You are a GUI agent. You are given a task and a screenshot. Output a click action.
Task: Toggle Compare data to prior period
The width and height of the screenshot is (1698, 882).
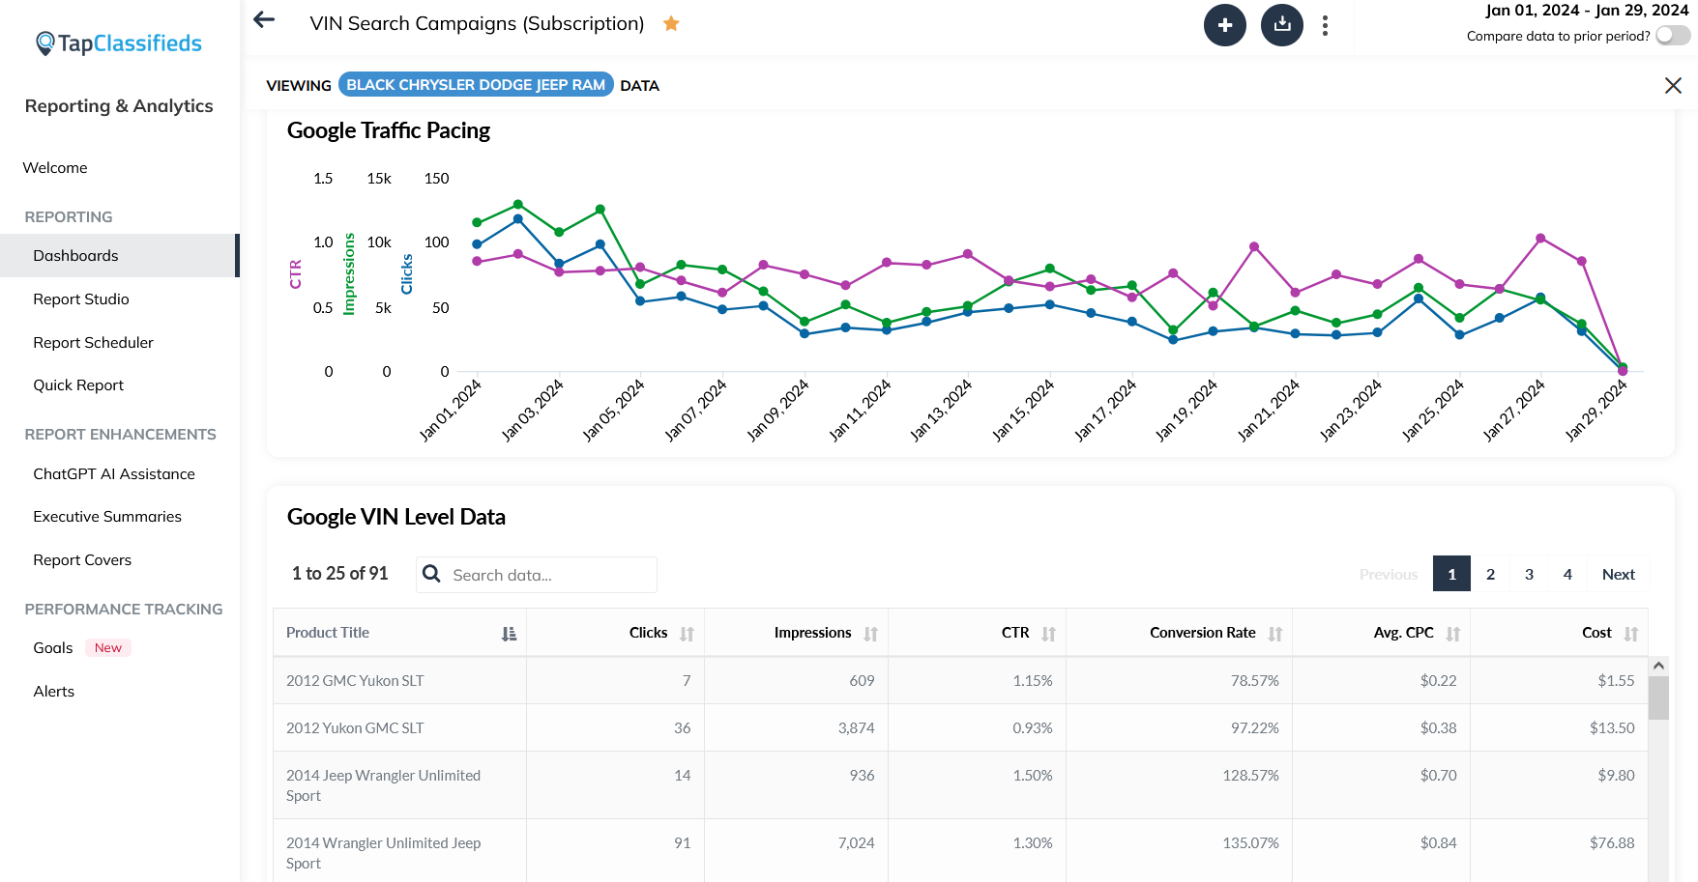(1672, 36)
